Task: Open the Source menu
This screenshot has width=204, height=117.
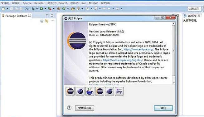Action: click(x=27, y=3)
